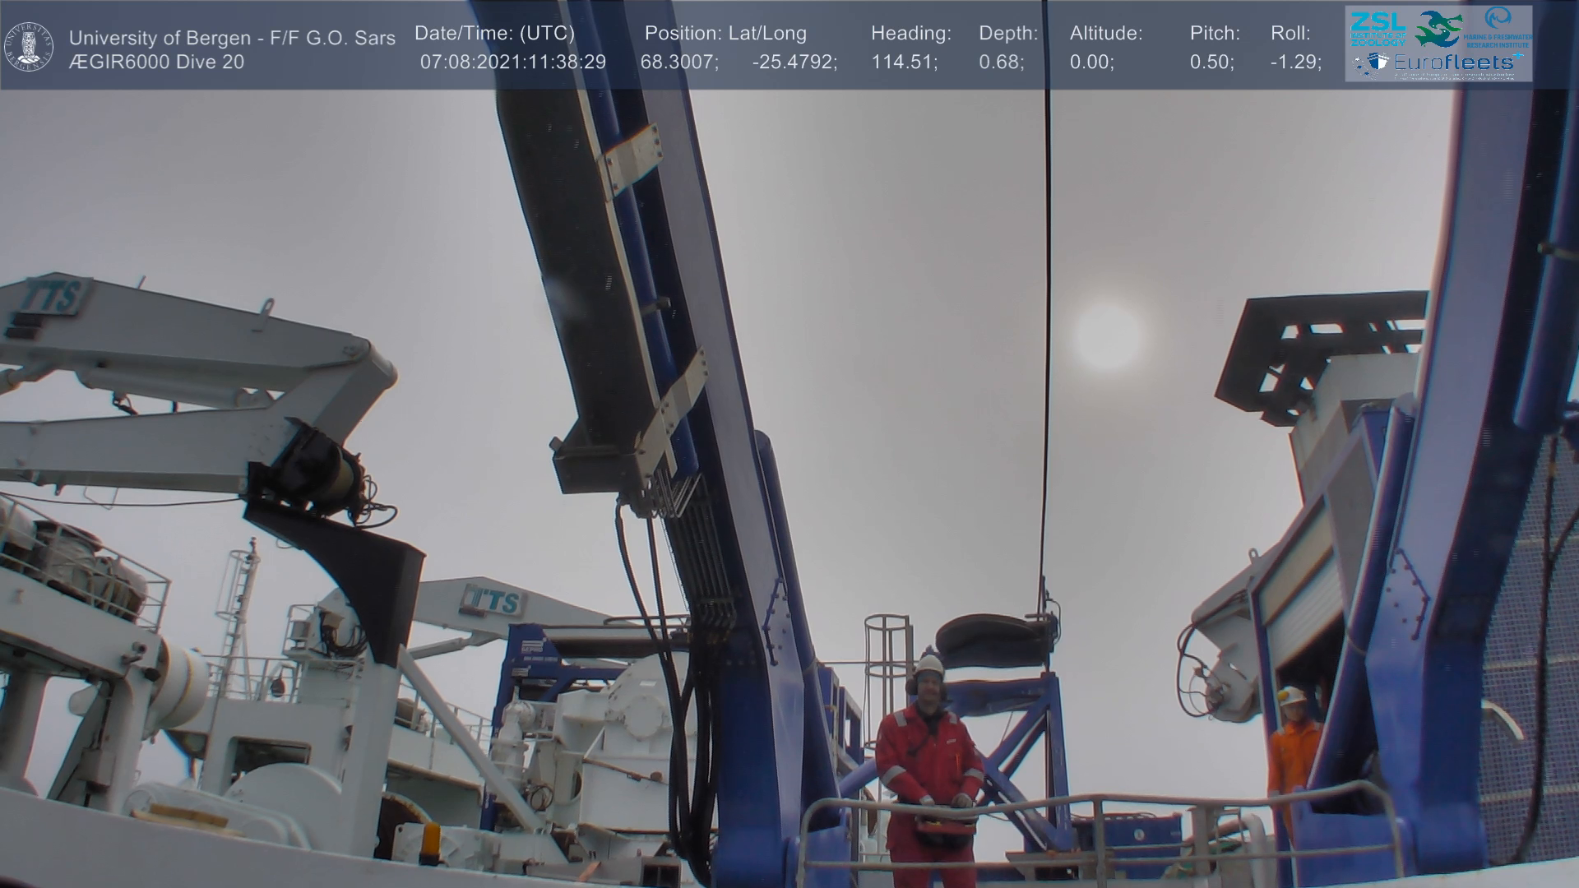Screen dimensions: 1579x888
Task: Click the ÆGIR6000 Dive 20 label
Action: coord(156,62)
